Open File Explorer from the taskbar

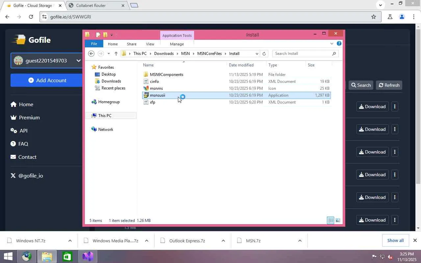click(x=47, y=256)
